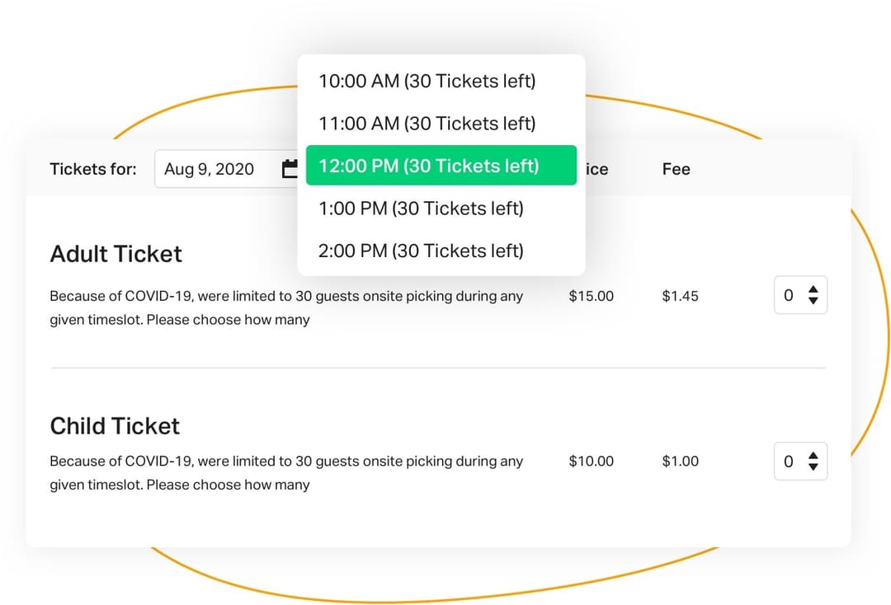The image size is (891, 605).
Task: Click the Adult Ticket heading
Action: [x=115, y=254]
